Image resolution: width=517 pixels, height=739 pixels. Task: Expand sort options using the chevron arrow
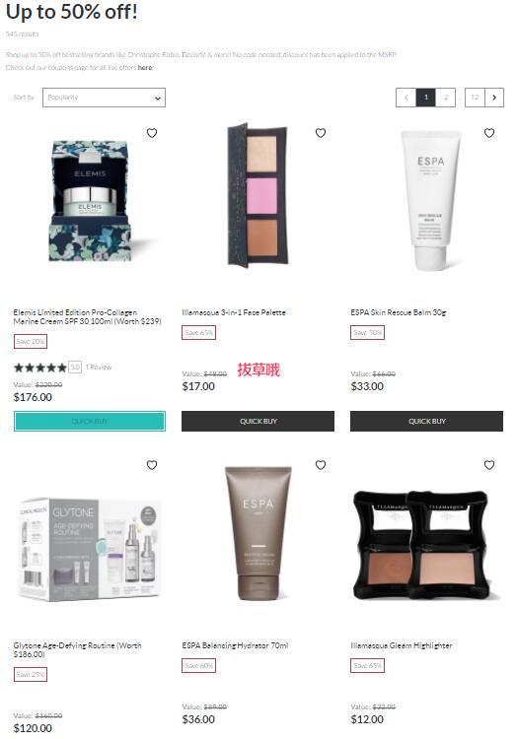pos(158,98)
